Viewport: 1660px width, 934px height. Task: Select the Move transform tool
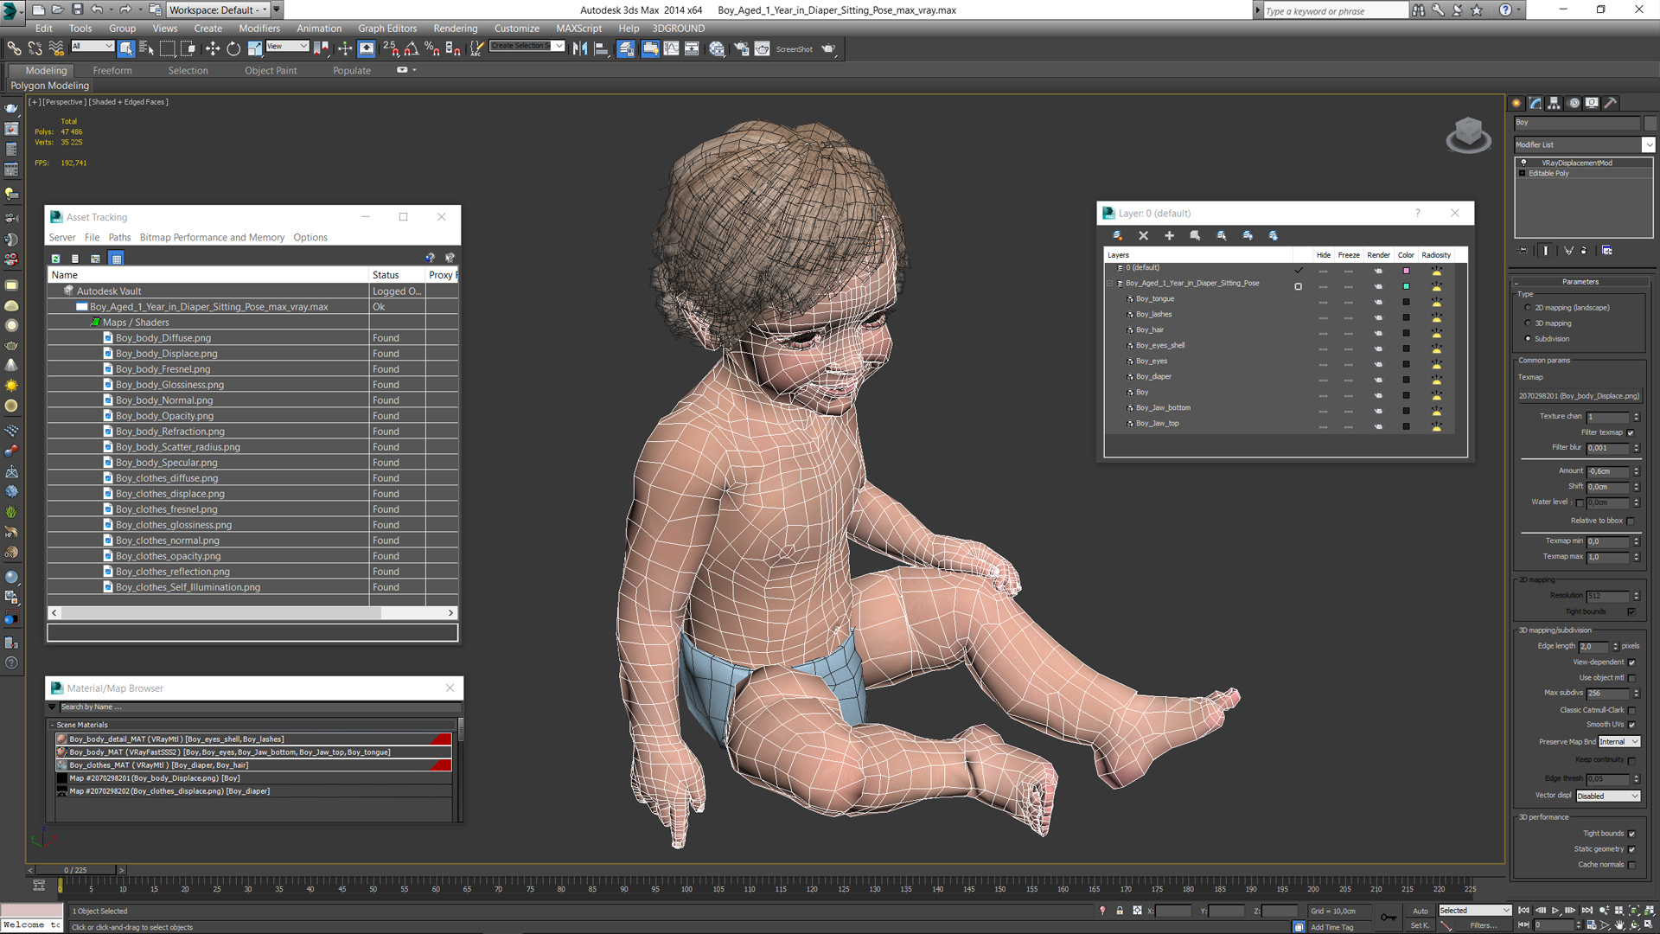coord(212,49)
